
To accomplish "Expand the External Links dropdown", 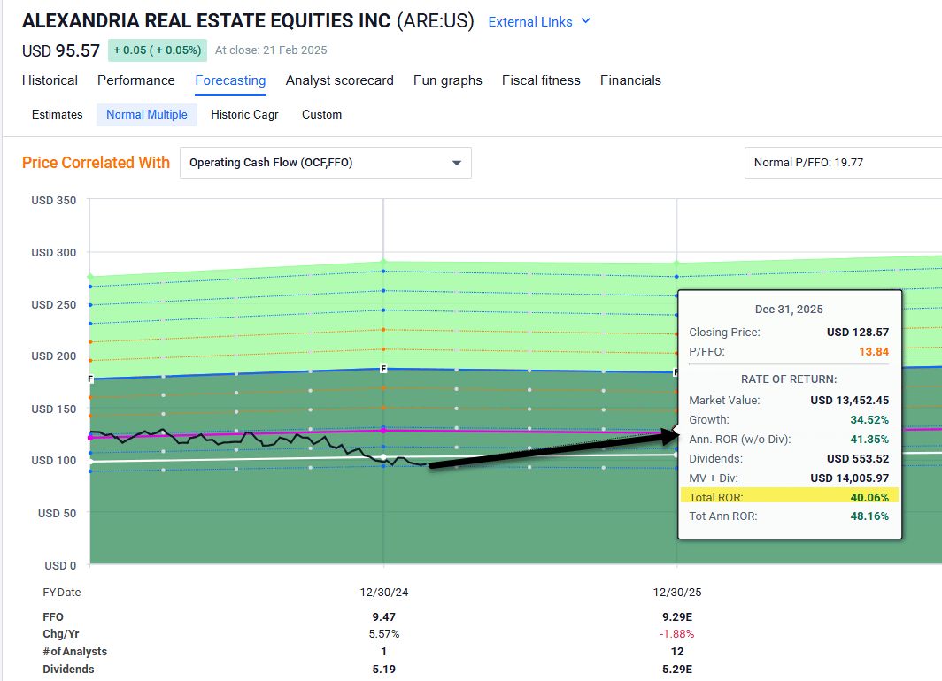I will 539,21.
